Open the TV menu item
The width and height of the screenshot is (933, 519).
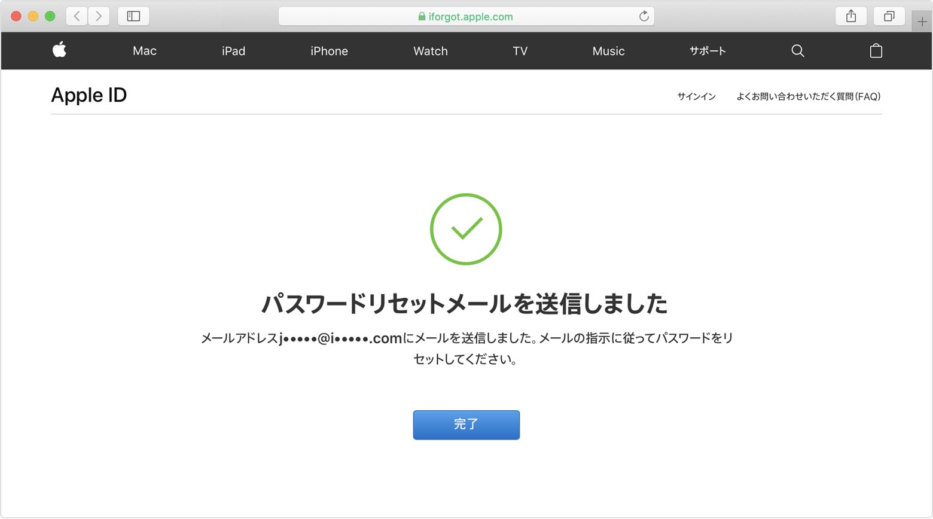(520, 51)
